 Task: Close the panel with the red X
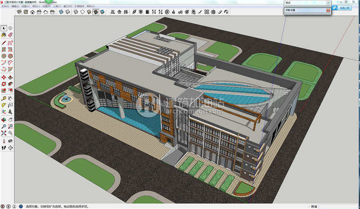tap(328, 10)
